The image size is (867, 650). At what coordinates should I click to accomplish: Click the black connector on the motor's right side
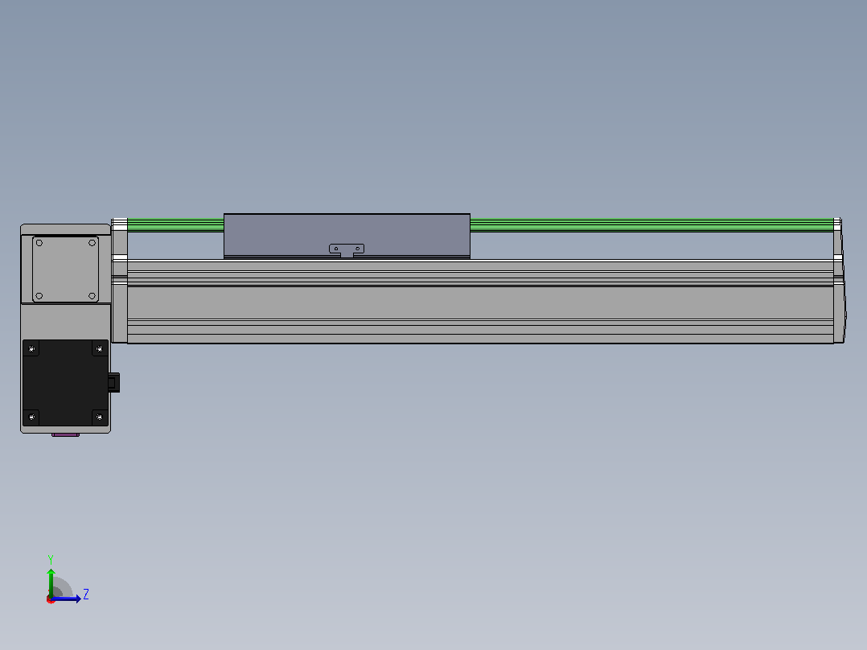pyautogui.click(x=114, y=382)
